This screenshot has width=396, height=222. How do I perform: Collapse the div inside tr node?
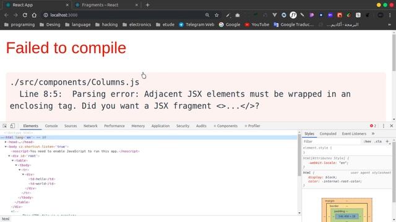pyautogui.click(x=24, y=174)
